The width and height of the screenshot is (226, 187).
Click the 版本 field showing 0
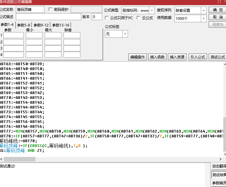97,17
